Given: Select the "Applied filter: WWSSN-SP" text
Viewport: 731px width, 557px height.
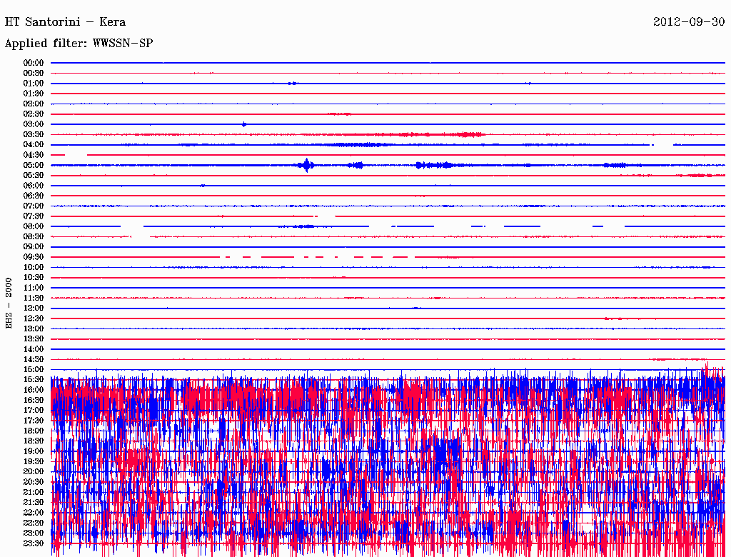Looking at the screenshot, I should coord(79,43).
